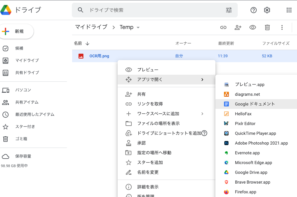Click the Google Drive logo
The width and height of the screenshot is (297, 197).
click(6, 10)
